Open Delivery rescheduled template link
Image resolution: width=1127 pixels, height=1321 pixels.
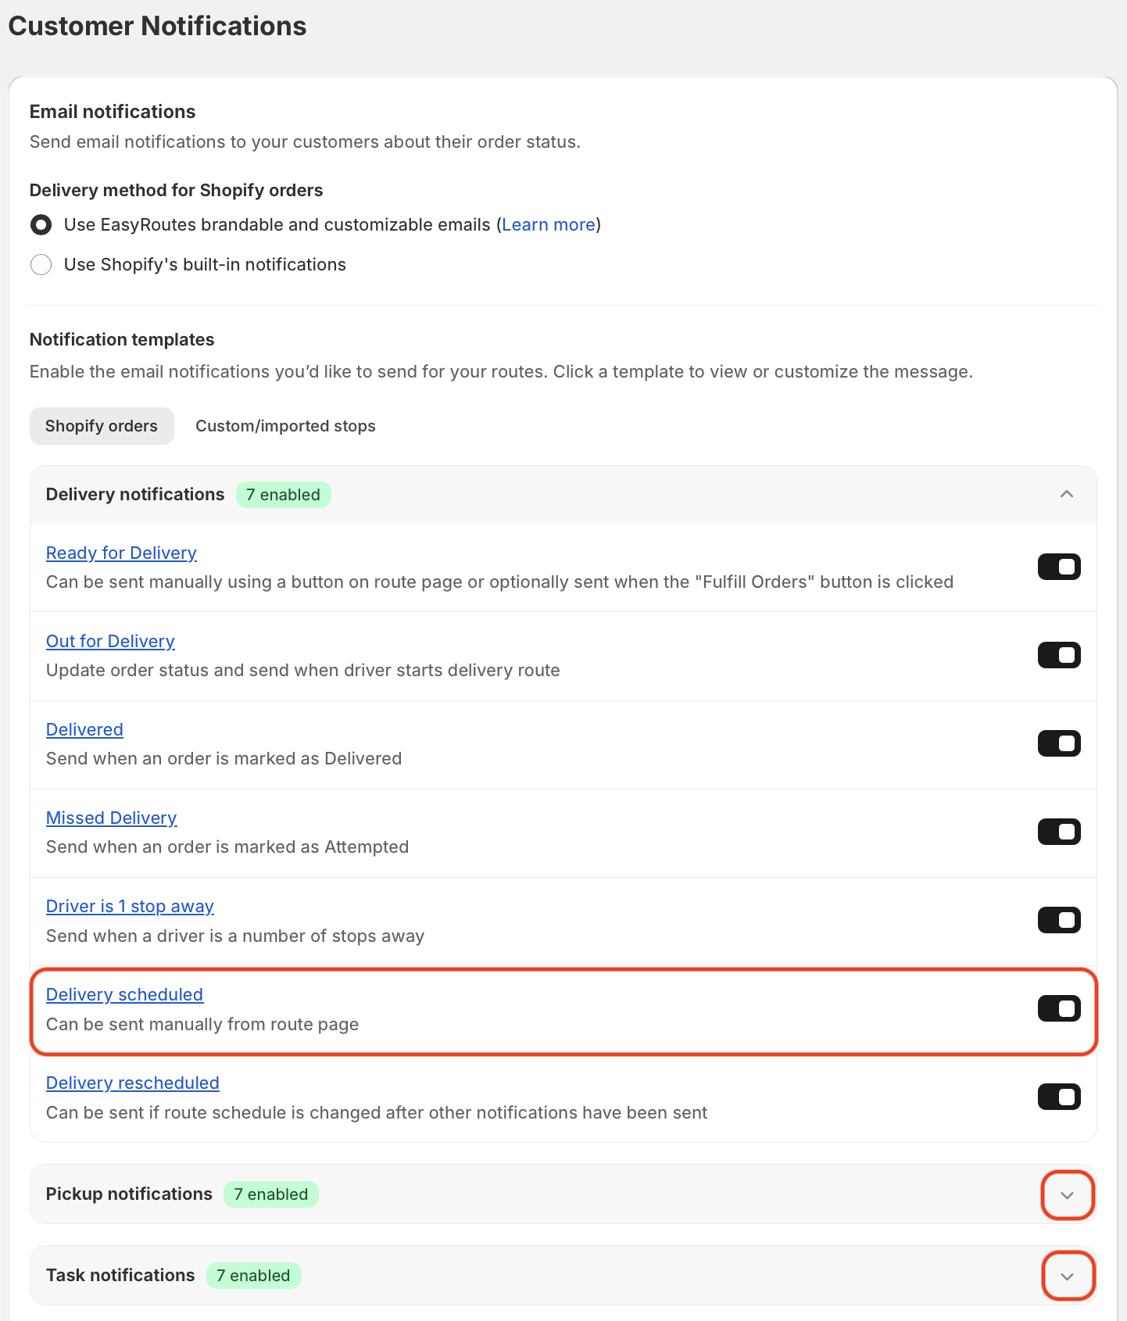point(133,1083)
